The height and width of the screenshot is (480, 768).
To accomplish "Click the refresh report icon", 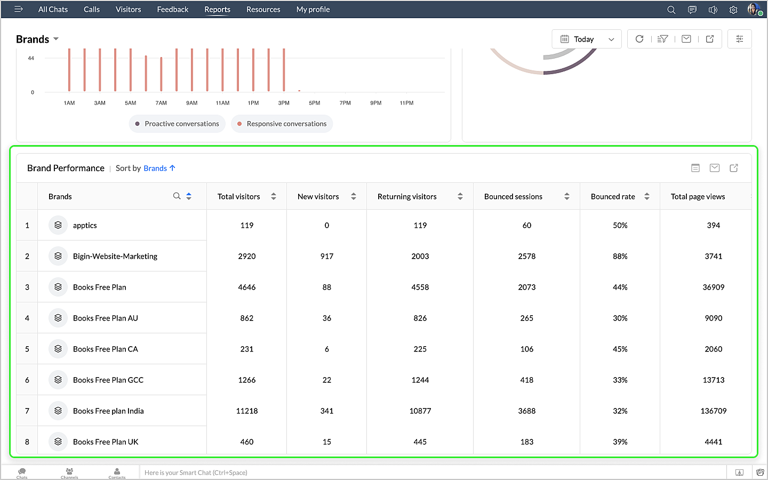I will coord(639,39).
